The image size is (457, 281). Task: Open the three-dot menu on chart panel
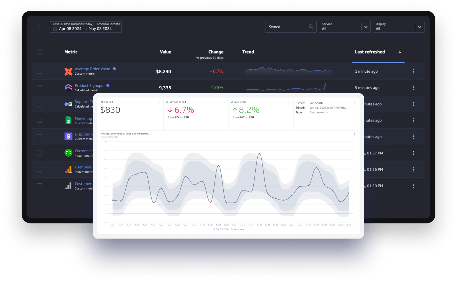coord(354,134)
